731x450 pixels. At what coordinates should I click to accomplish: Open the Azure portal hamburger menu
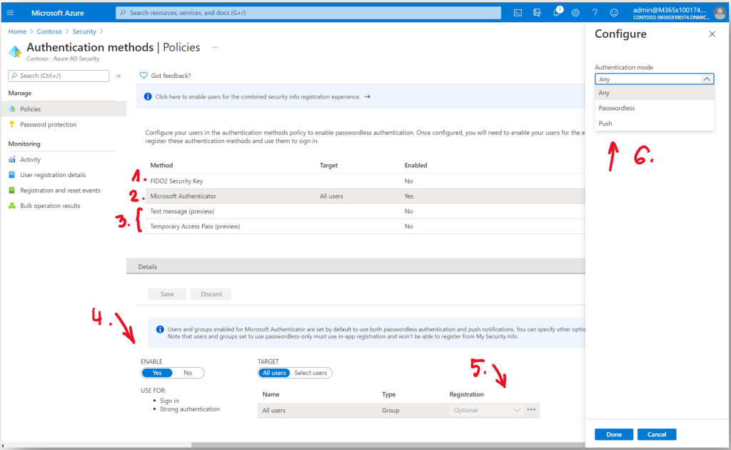coord(10,12)
